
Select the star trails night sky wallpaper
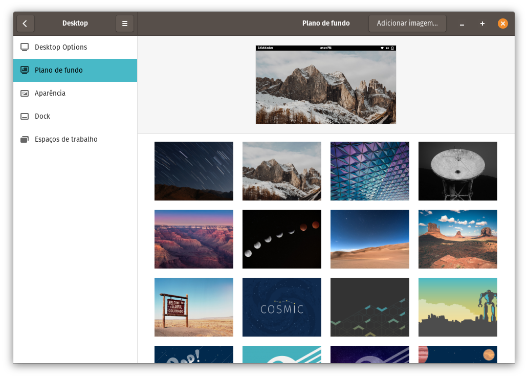tap(194, 171)
